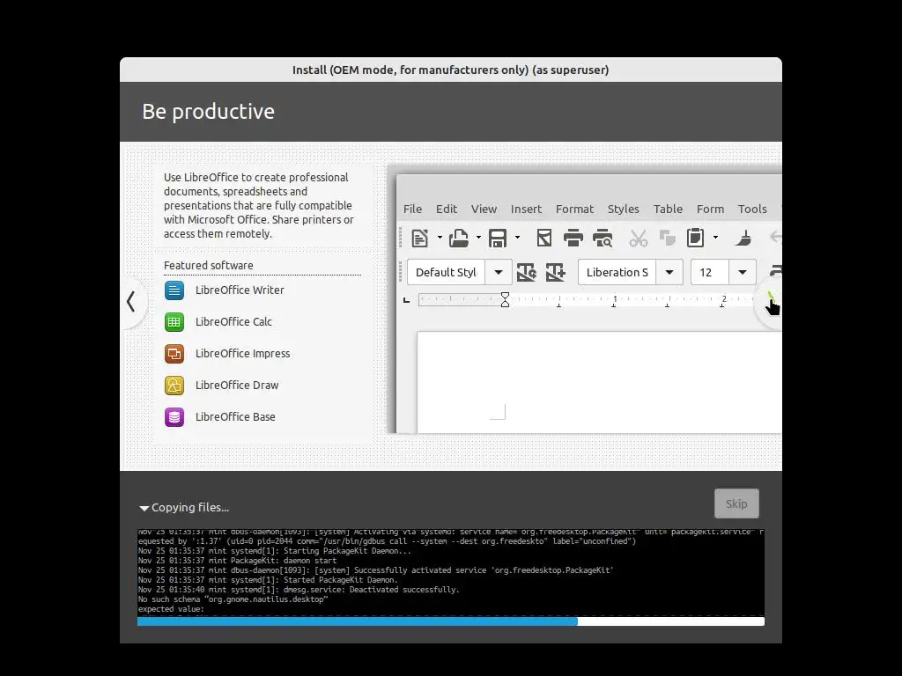Collapse the Copying files log expander
This screenshot has height=676, width=902.
click(144, 508)
